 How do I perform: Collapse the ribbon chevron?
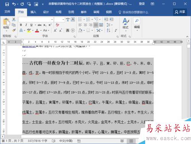187,37
